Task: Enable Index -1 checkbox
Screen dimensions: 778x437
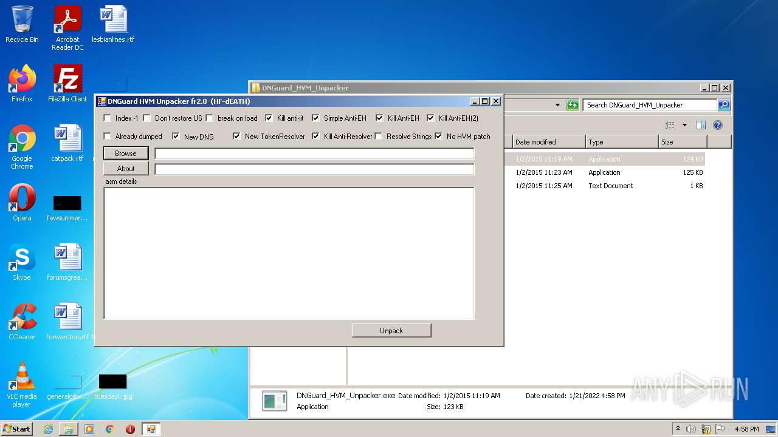Action: pyautogui.click(x=108, y=118)
